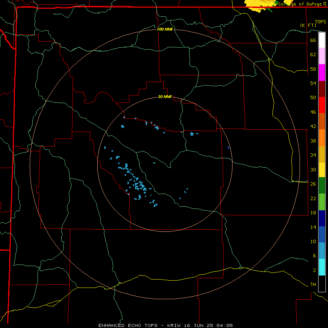
Task: Click the yellow 30 kft legend swatch
Action: pos(322,170)
